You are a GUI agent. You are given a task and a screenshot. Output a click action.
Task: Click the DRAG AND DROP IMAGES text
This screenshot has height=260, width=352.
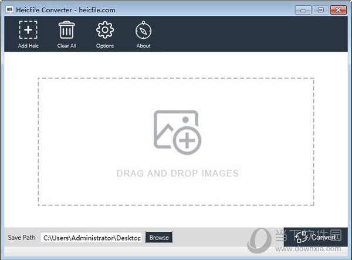178,173
